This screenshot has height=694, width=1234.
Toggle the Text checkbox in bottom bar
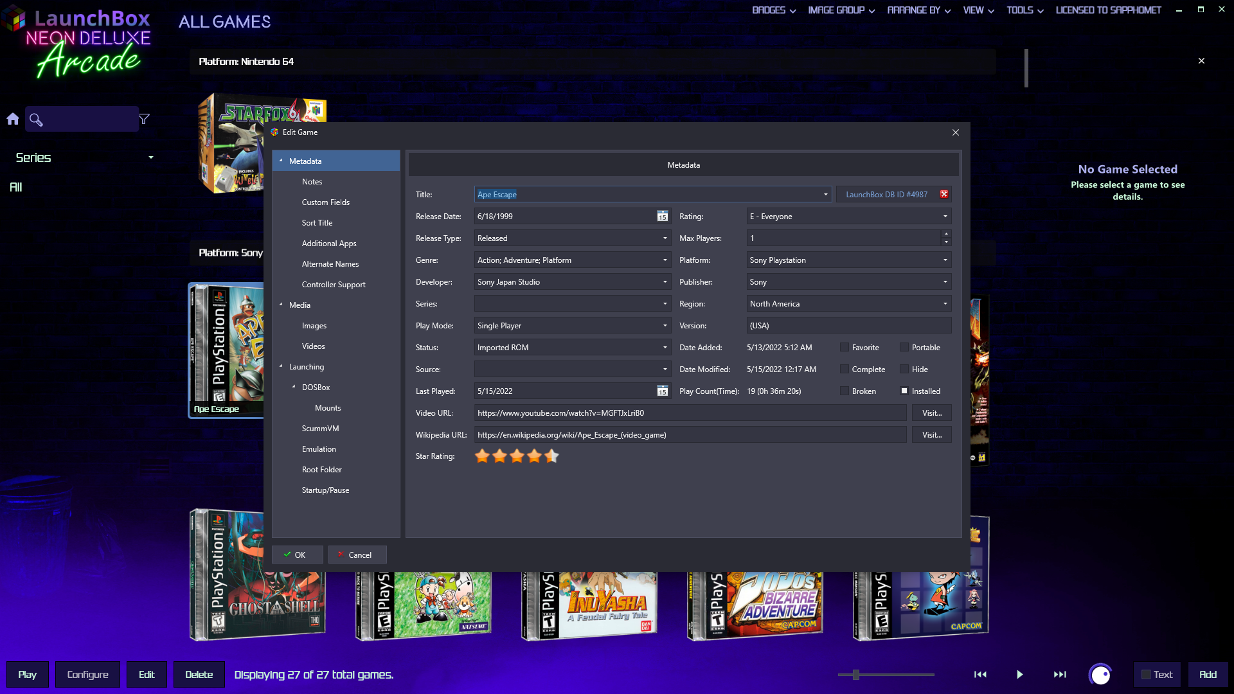coord(1146,675)
